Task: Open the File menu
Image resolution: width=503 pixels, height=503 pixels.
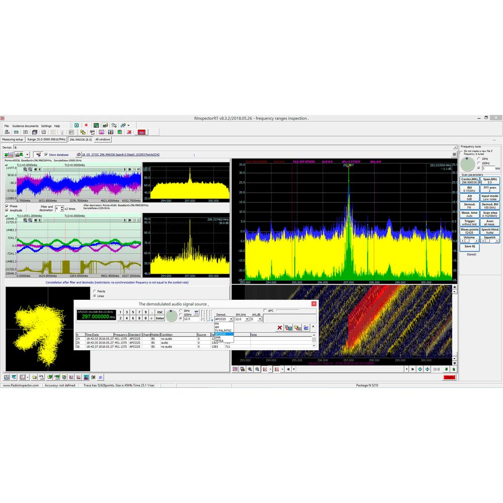Action: pyautogui.click(x=7, y=126)
